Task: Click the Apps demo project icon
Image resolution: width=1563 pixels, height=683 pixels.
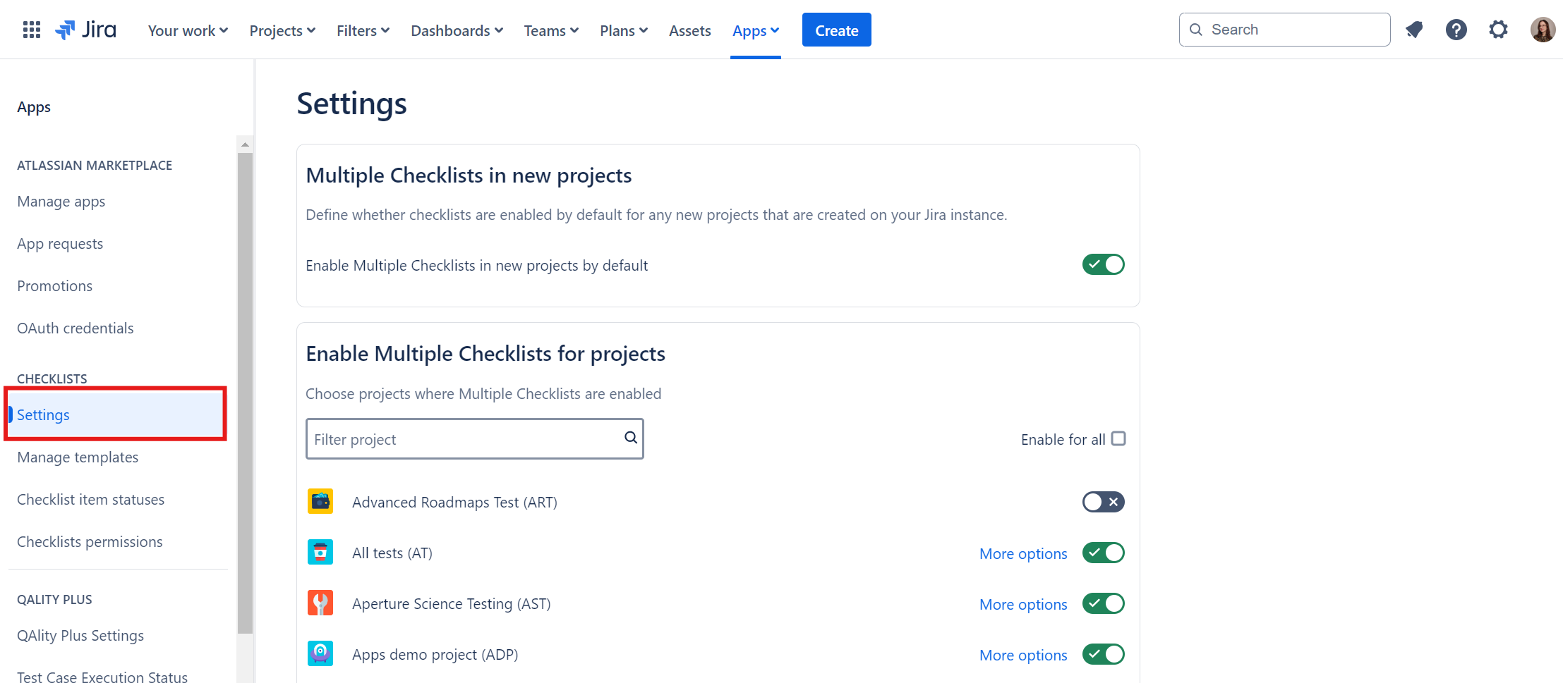Action: (x=320, y=654)
